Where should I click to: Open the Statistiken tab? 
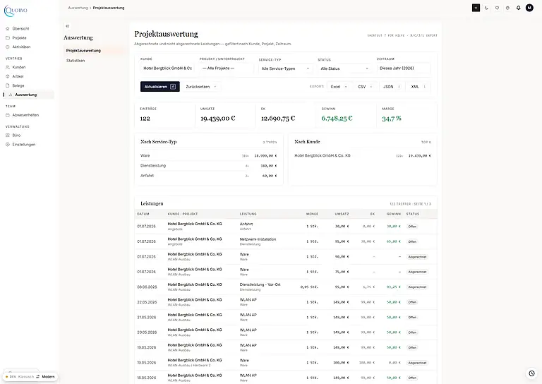coord(76,61)
